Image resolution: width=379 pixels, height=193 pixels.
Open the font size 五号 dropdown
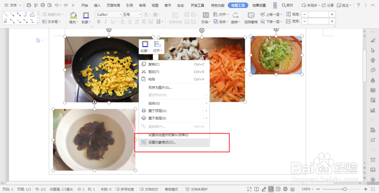(140, 15)
